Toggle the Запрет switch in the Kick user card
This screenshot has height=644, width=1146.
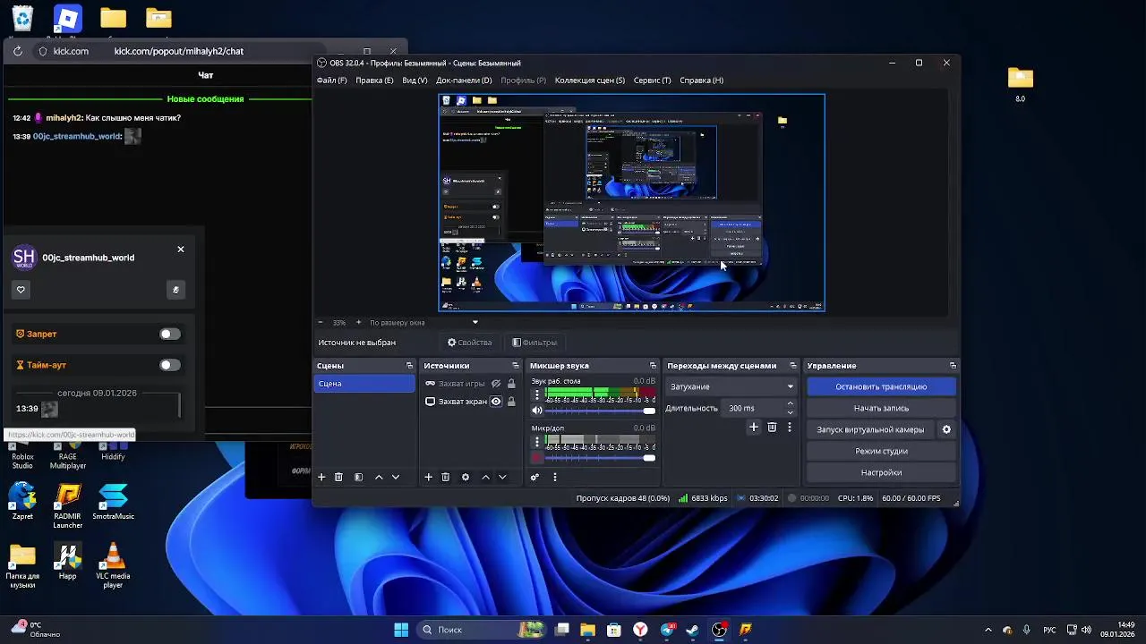[169, 334]
